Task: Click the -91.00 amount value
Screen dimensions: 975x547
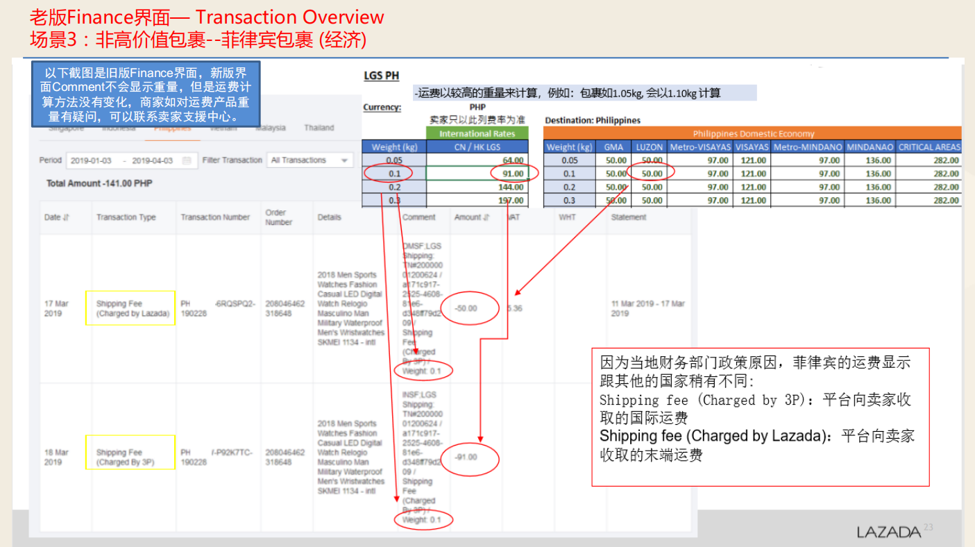Action: point(466,457)
